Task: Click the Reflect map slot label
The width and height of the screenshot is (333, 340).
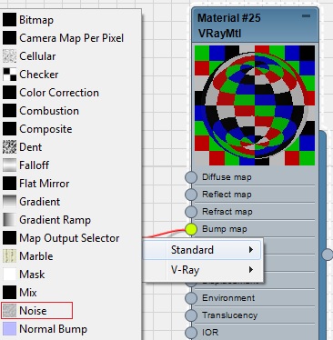Action: pyautogui.click(x=227, y=195)
